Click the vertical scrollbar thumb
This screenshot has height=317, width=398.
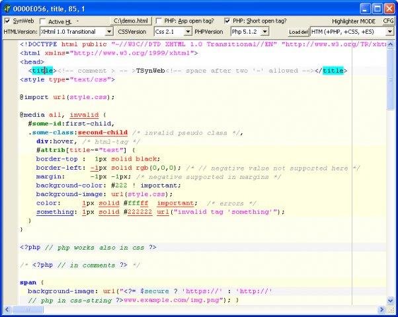pos(390,79)
